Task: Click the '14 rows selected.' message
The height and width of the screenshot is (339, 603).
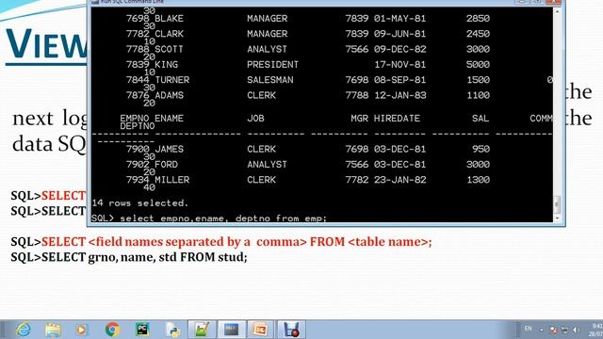Action: tap(140, 203)
